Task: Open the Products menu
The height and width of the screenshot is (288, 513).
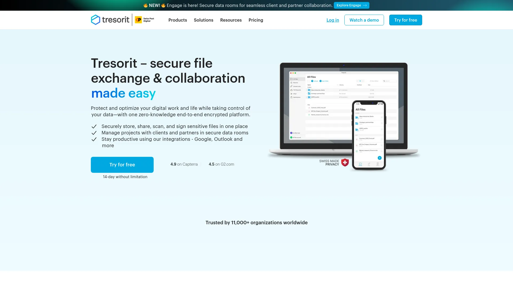Action: [x=178, y=20]
